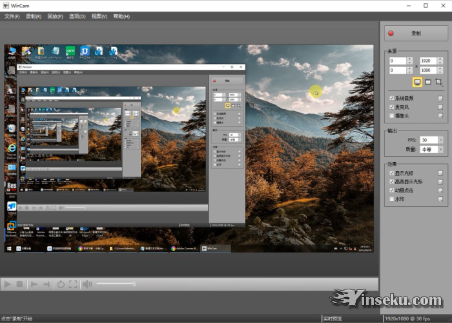Enable 水印 watermark checkbox
Image resolution: width=452 pixels, height=323 pixels.
pos(391,200)
